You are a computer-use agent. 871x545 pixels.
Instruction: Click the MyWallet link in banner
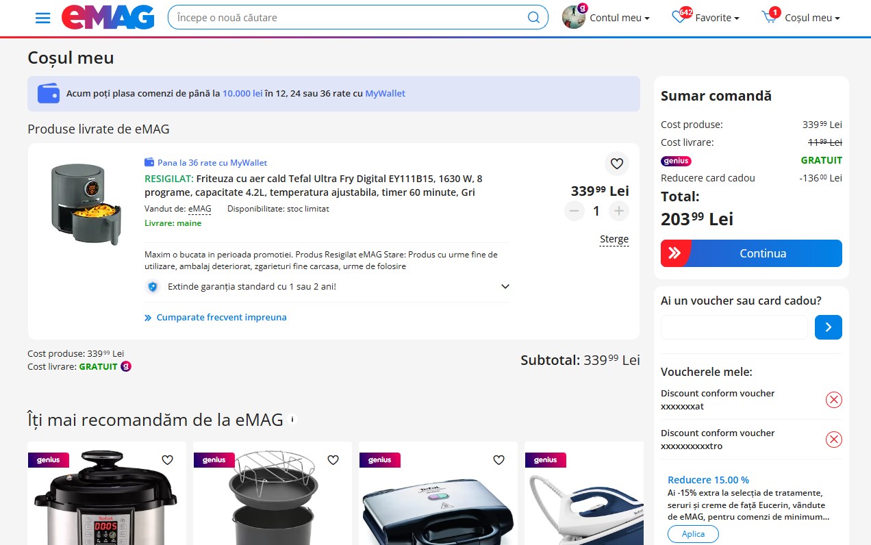(386, 93)
